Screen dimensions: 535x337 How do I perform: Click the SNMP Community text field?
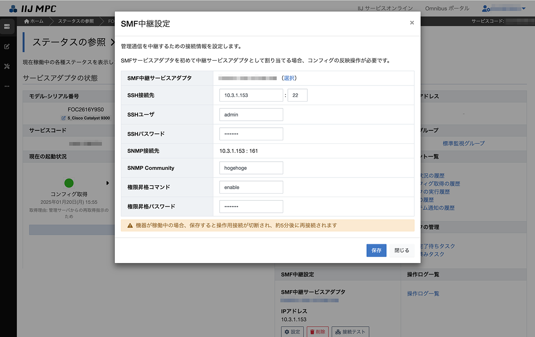click(x=251, y=168)
